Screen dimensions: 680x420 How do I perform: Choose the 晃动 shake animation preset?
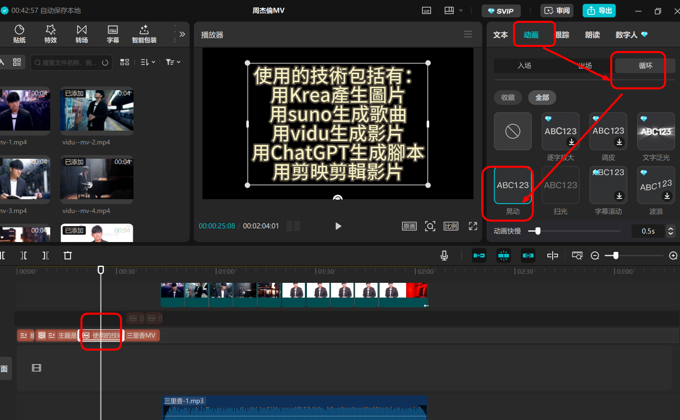[x=513, y=185]
